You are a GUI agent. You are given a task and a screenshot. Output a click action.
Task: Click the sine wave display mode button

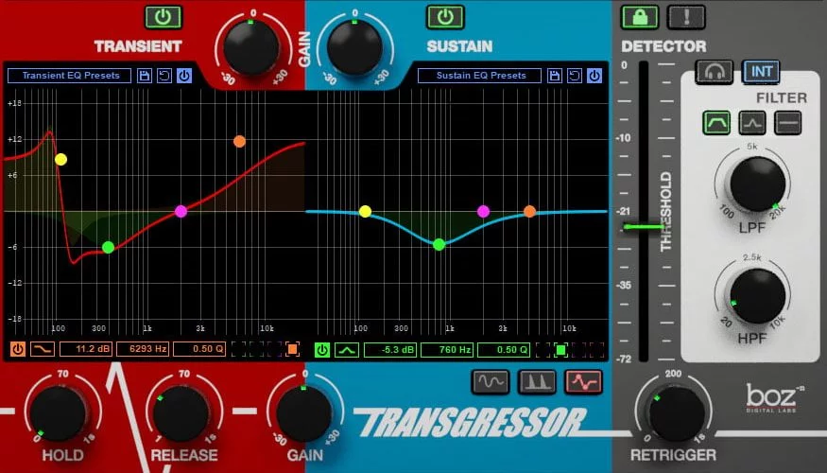pyautogui.click(x=491, y=381)
